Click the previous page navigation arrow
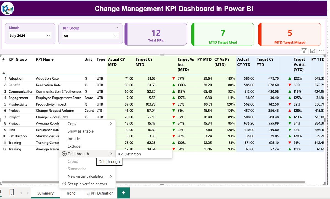 (21, 193)
